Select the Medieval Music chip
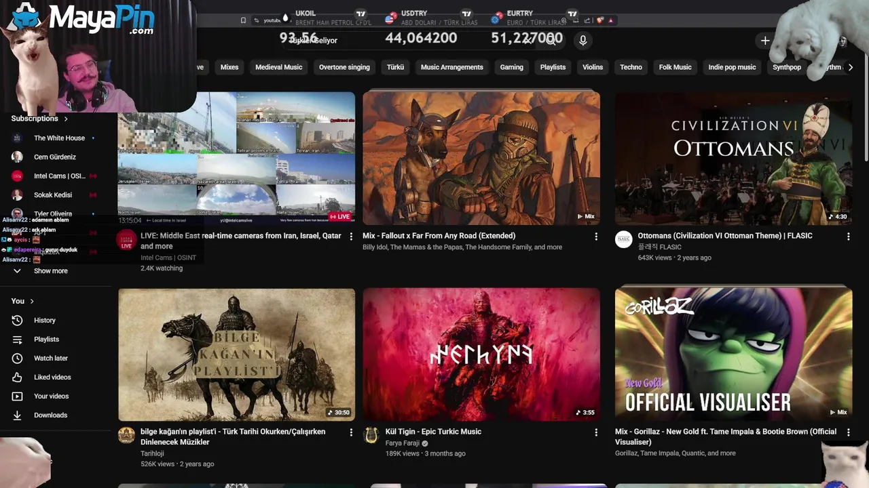This screenshot has width=869, height=488. coord(278,67)
